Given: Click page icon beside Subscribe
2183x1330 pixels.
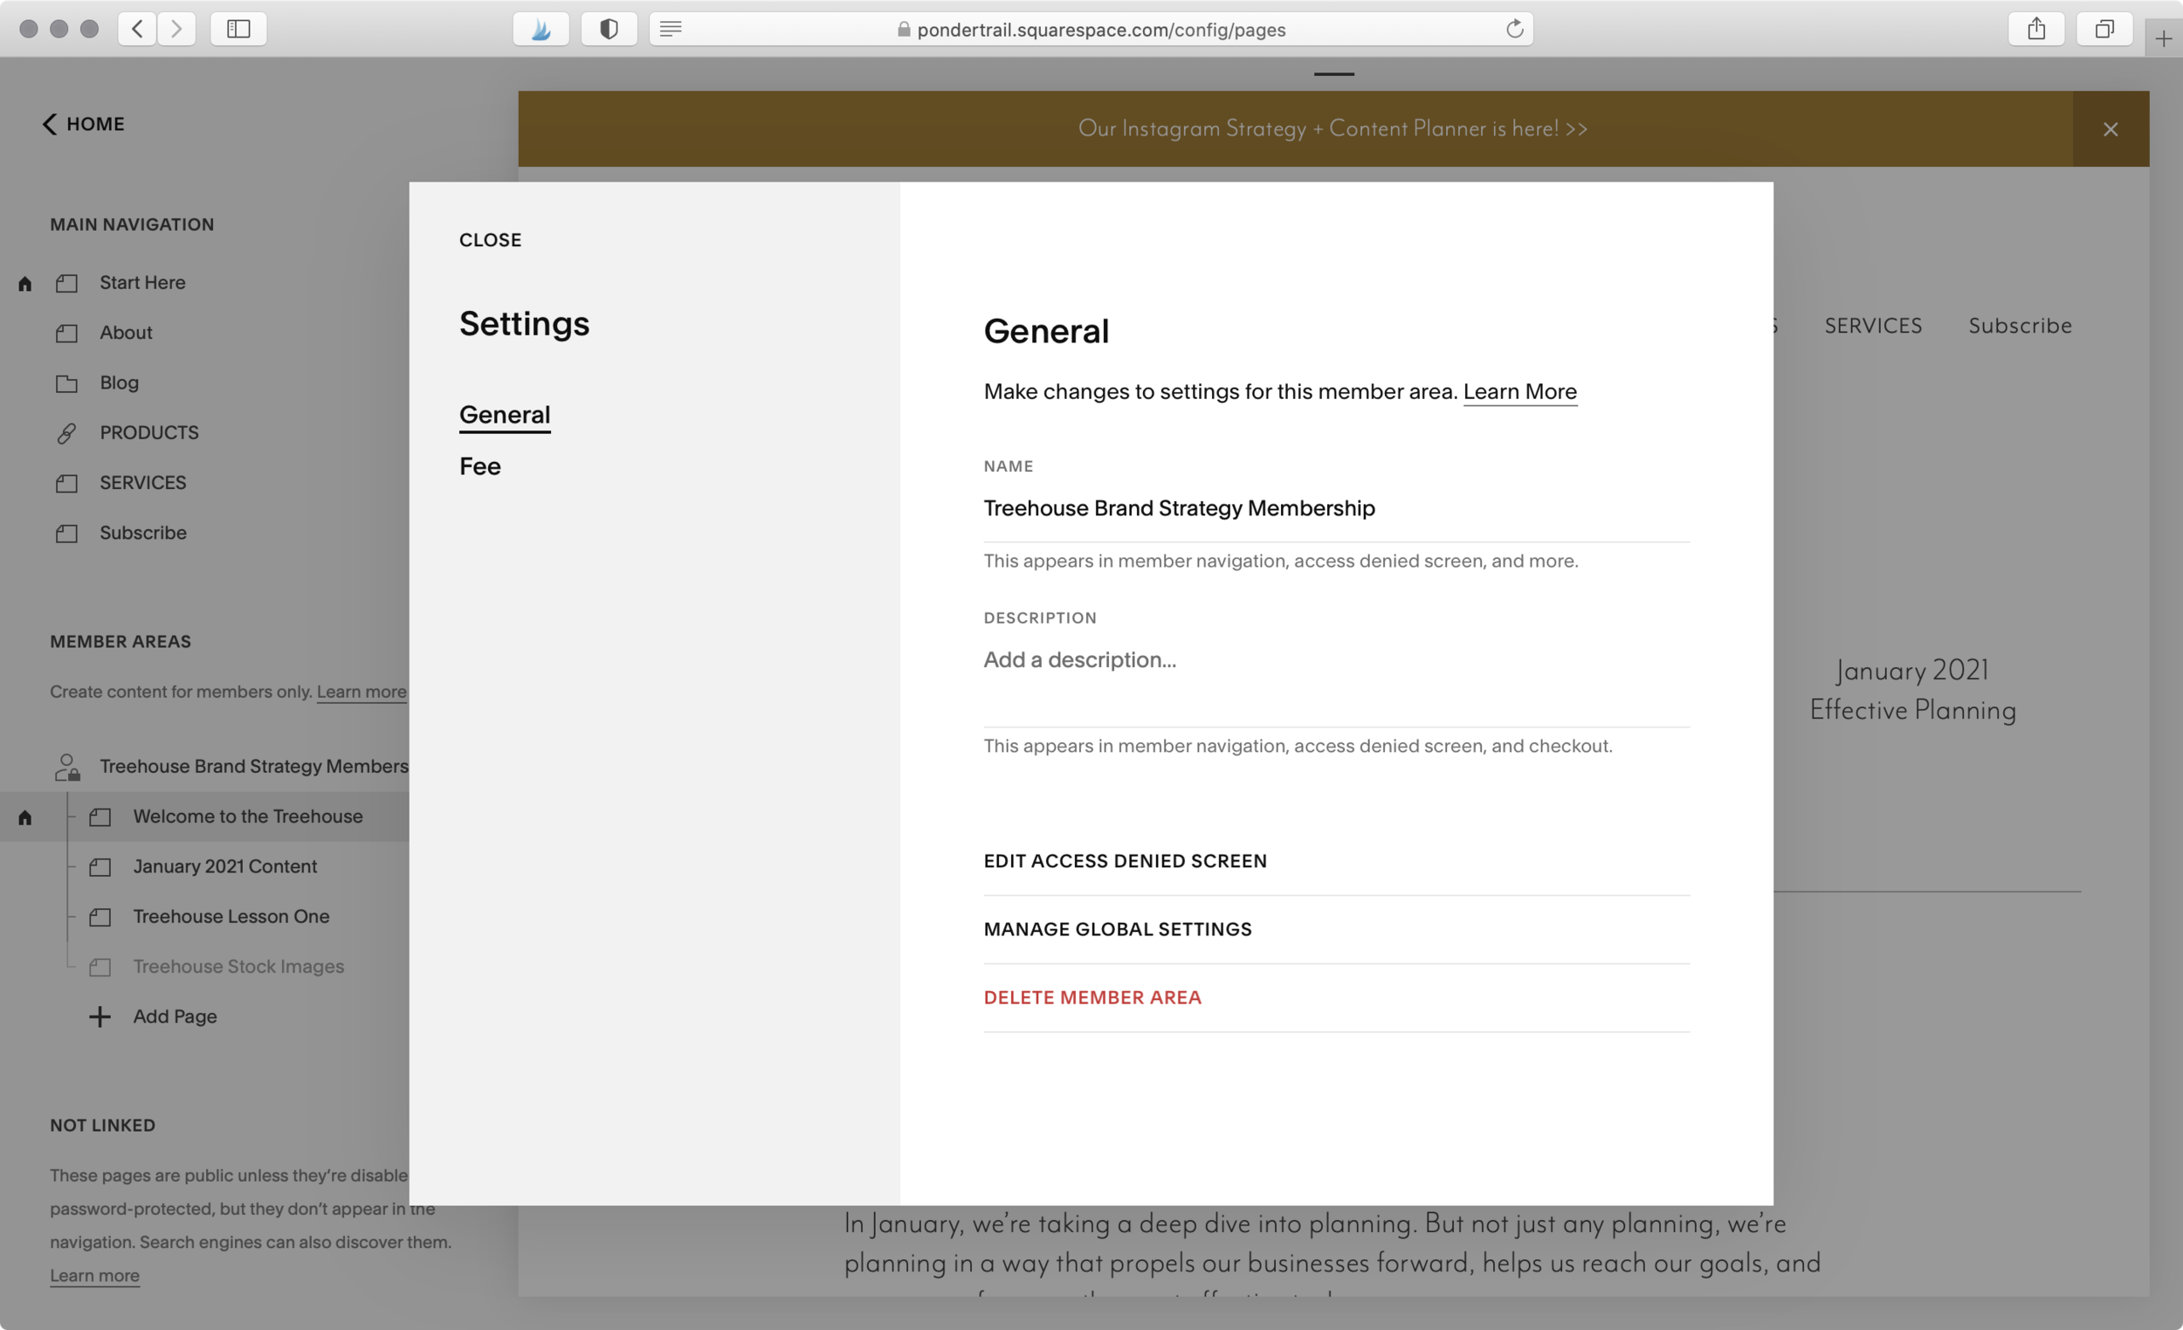Looking at the screenshot, I should (x=66, y=534).
